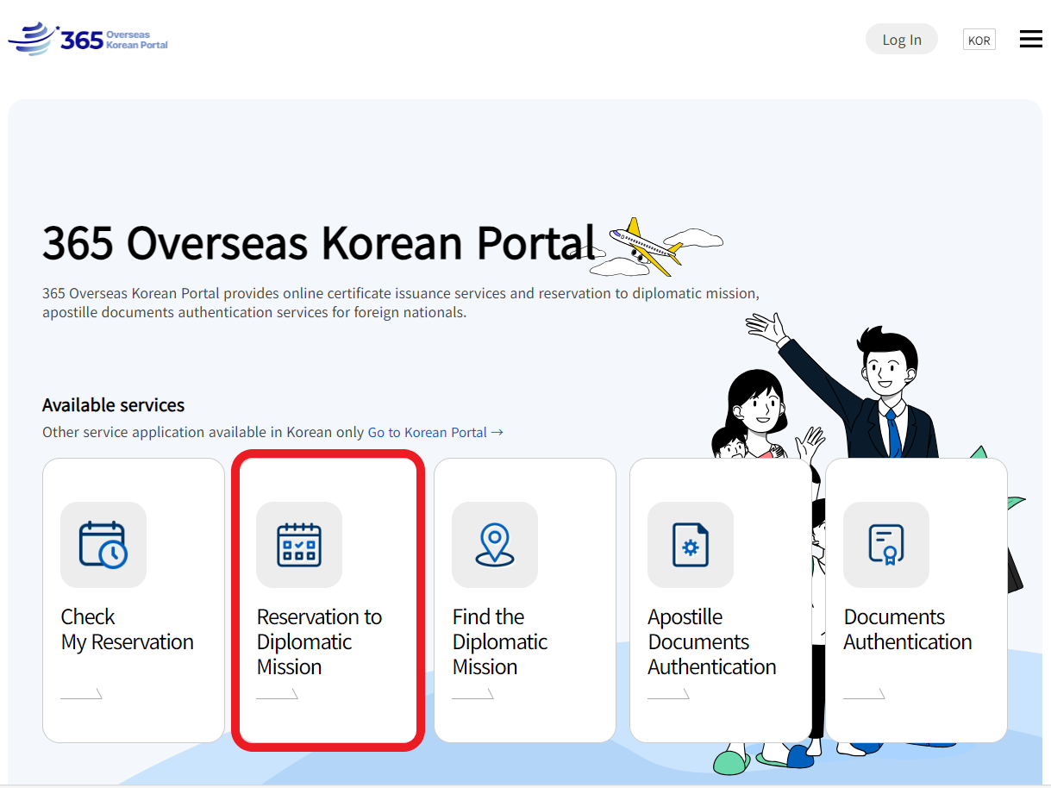The height and width of the screenshot is (788, 1051).
Task: Open the hamburger menu
Action: coord(1030,40)
